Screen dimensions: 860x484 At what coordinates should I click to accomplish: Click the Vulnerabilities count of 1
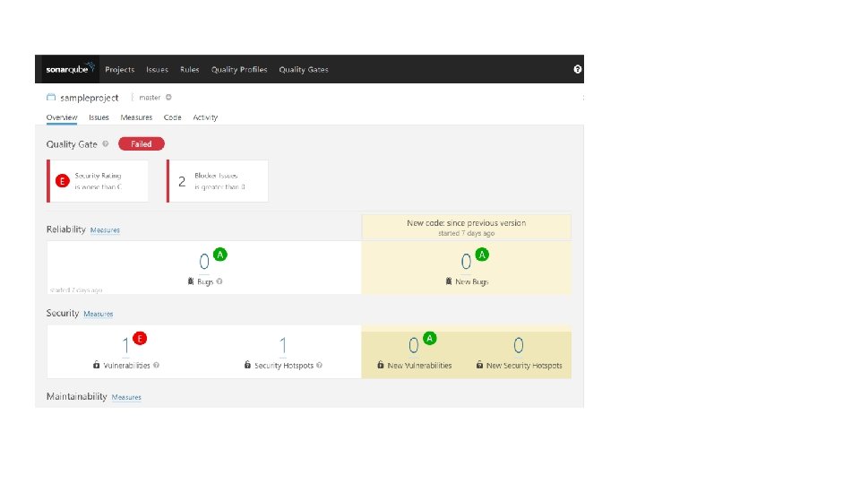[x=125, y=346]
